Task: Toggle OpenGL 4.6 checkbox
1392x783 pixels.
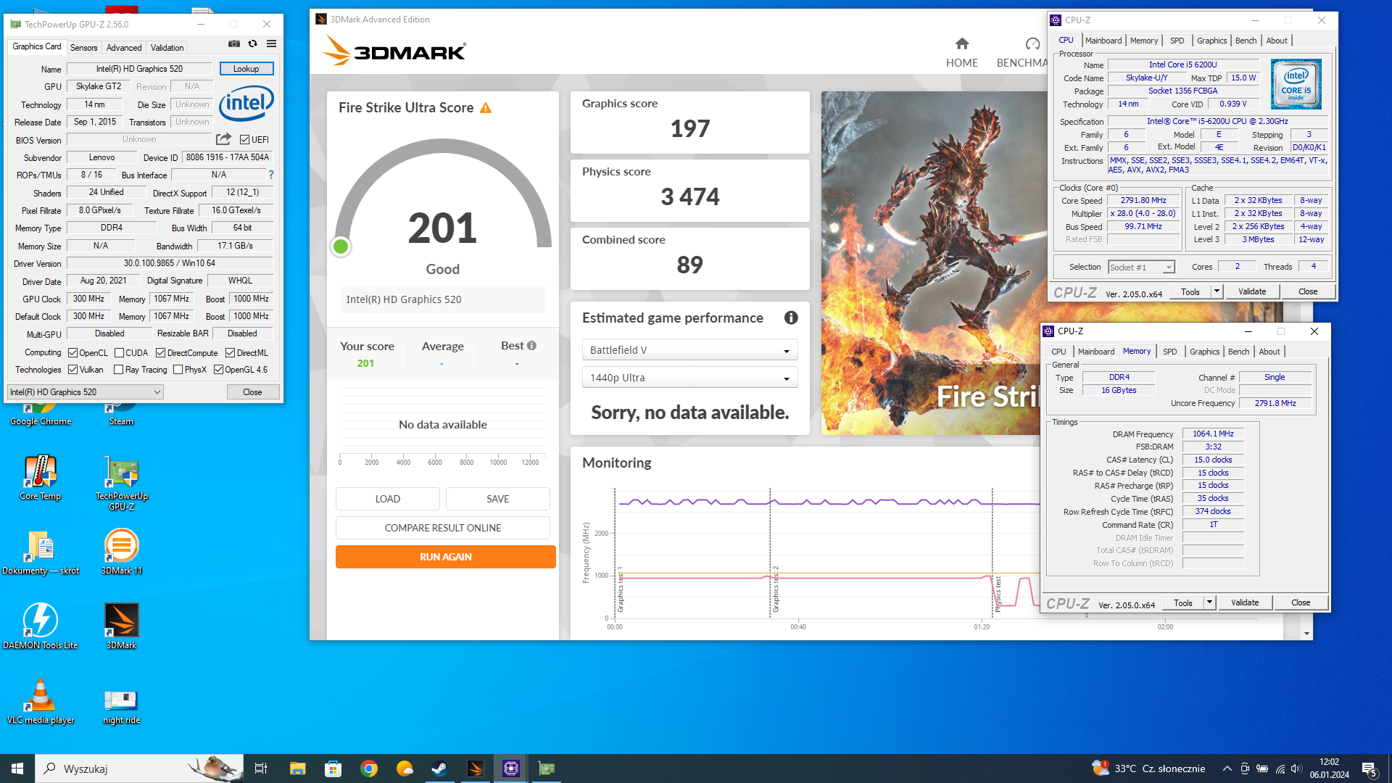Action: pyautogui.click(x=218, y=370)
